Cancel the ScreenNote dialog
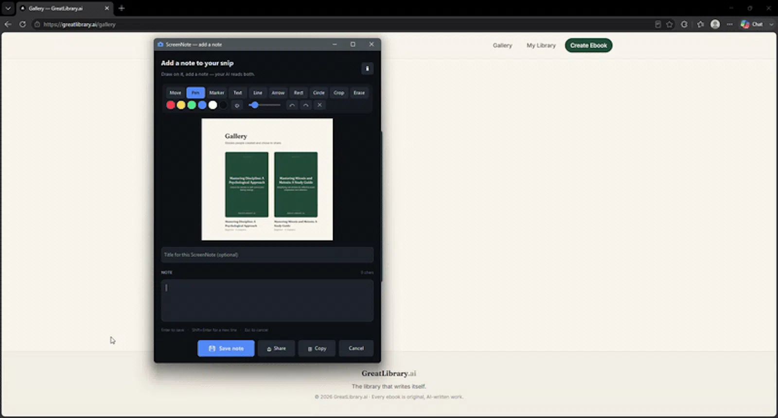Screen dimensions: 778x418 356,348
